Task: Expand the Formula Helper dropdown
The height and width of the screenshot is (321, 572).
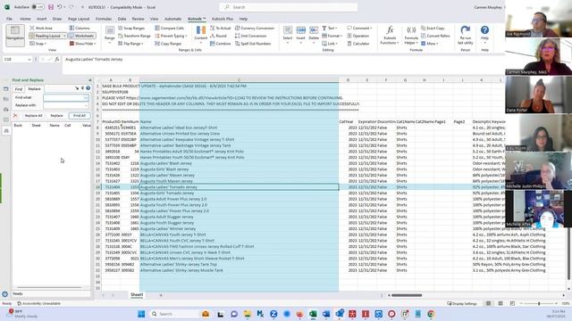Action: [x=411, y=40]
